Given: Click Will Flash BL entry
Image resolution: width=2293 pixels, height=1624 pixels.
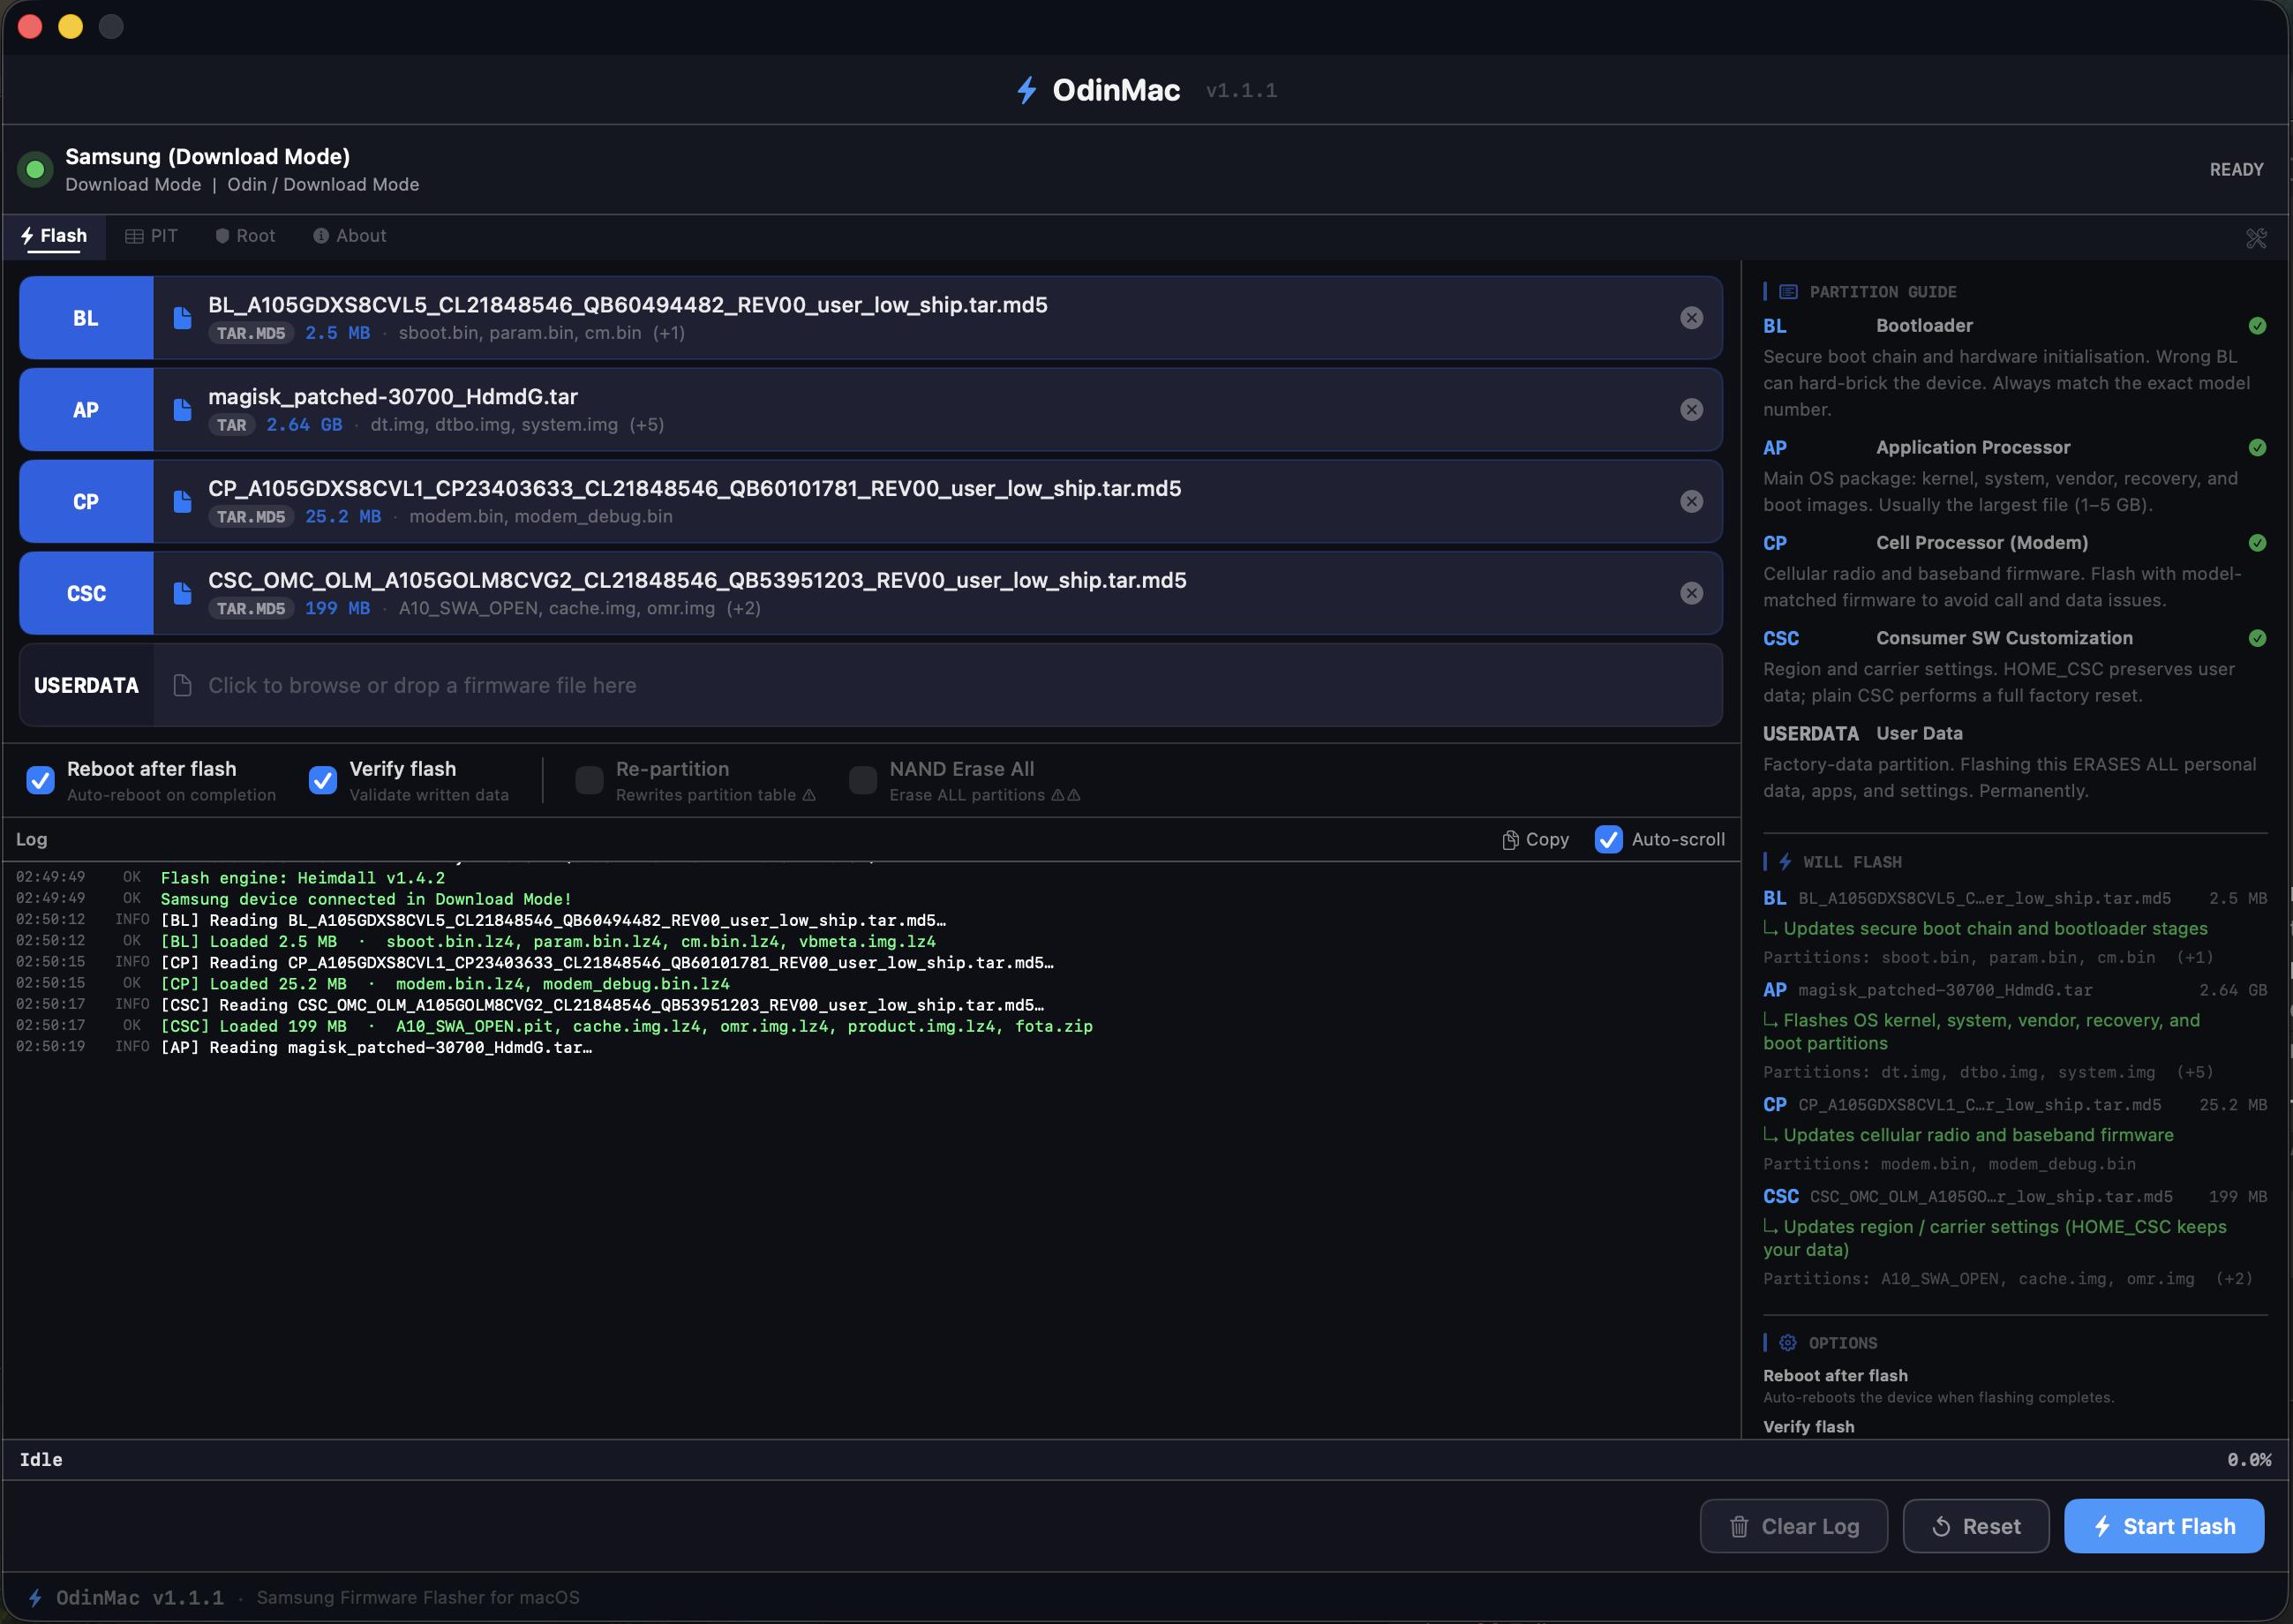Looking at the screenshot, I should pyautogui.click(x=2015, y=898).
